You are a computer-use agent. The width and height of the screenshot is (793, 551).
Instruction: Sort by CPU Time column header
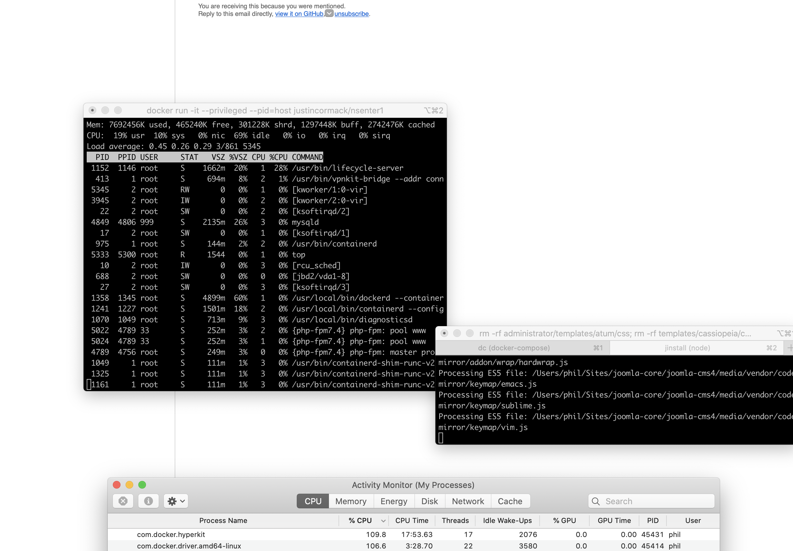pos(412,520)
